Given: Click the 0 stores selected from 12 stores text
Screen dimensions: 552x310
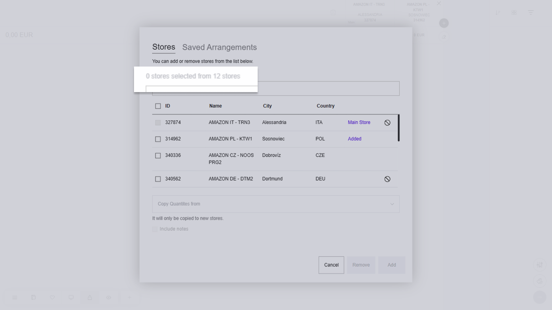Looking at the screenshot, I should 193,76.
